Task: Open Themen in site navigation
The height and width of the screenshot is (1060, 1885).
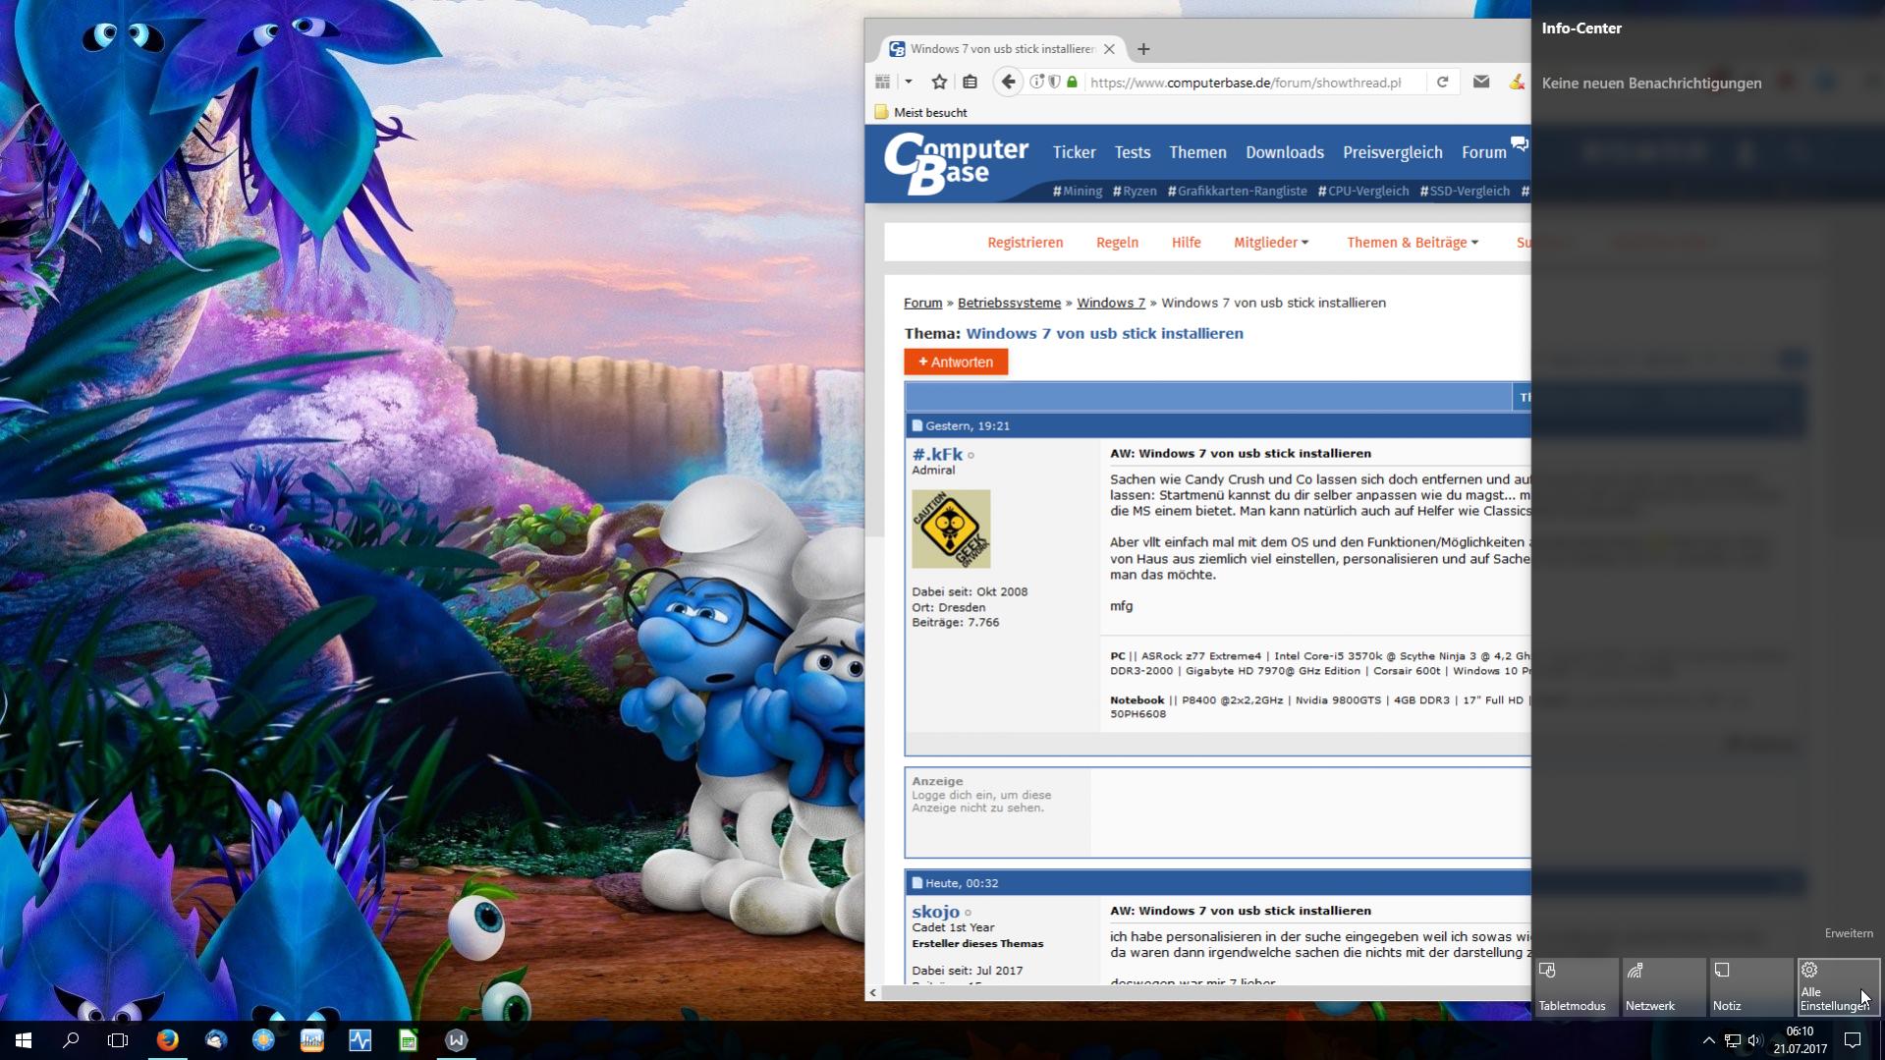Action: 1197,152
